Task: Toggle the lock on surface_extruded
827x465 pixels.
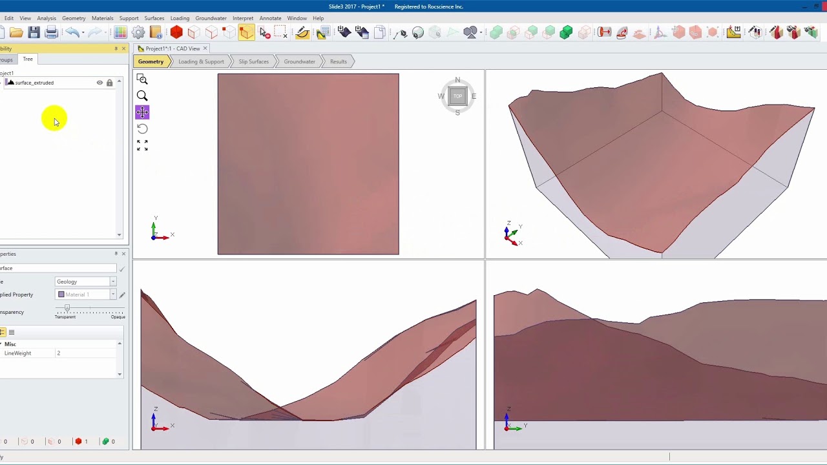Action: 109,83
